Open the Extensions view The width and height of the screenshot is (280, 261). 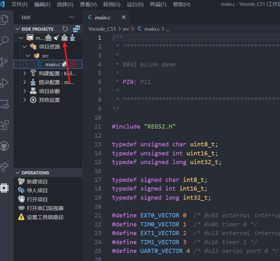(4, 125)
